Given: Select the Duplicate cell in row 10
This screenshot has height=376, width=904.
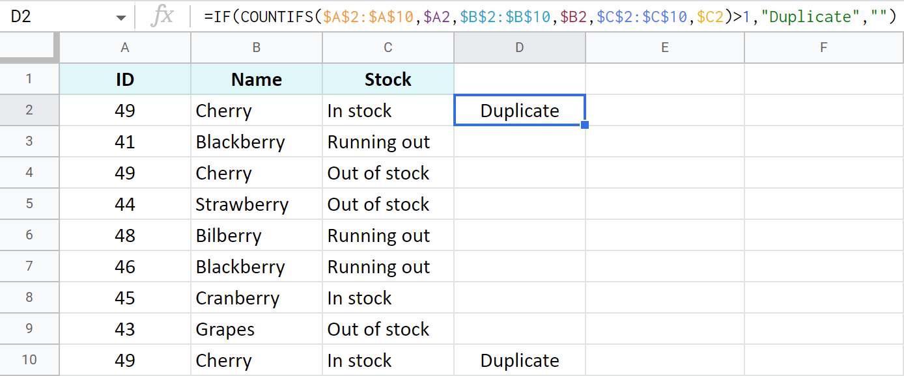Looking at the screenshot, I should point(519,360).
